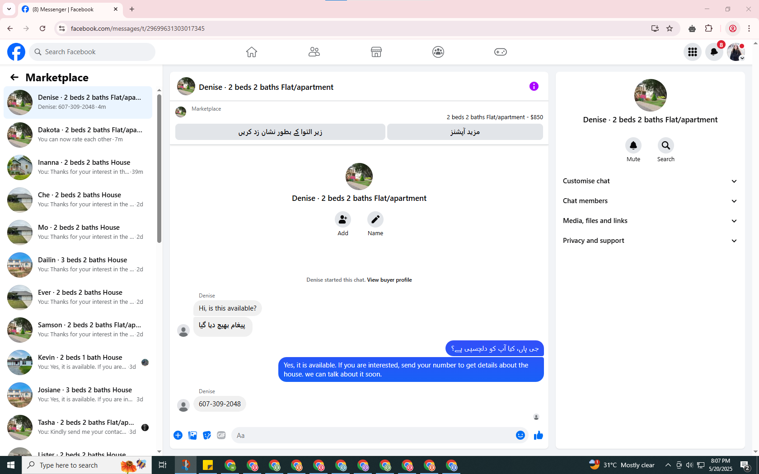Click the Marketplace label in chat header

pyautogui.click(x=206, y=109)
